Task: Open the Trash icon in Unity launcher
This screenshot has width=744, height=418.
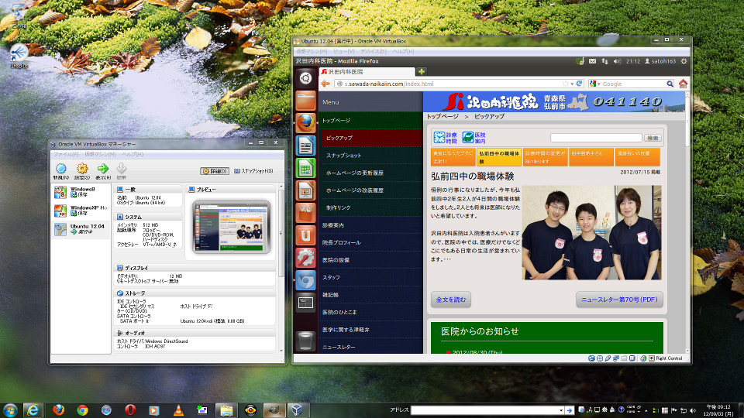Action: (305, 341)
